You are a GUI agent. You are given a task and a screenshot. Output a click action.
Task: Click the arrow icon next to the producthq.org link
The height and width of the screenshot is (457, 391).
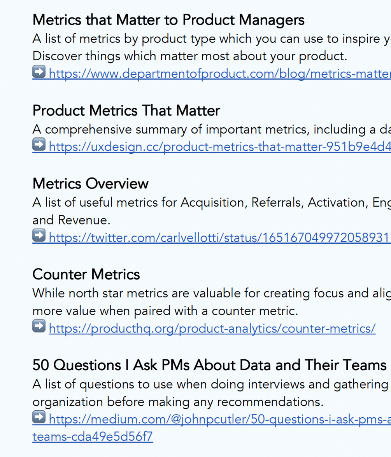39,327
